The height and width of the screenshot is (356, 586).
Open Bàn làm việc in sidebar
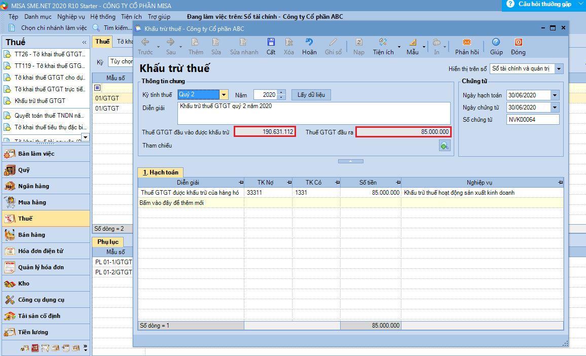click(x=46, y=154)
